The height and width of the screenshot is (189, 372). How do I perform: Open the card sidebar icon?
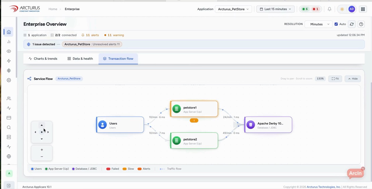pyautogui.click(x=9, y=118)
